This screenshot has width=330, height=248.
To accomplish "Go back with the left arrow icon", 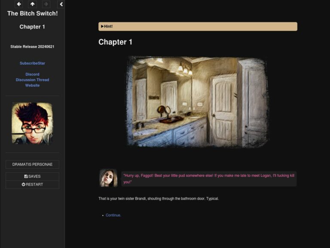I will click(19, 4).
